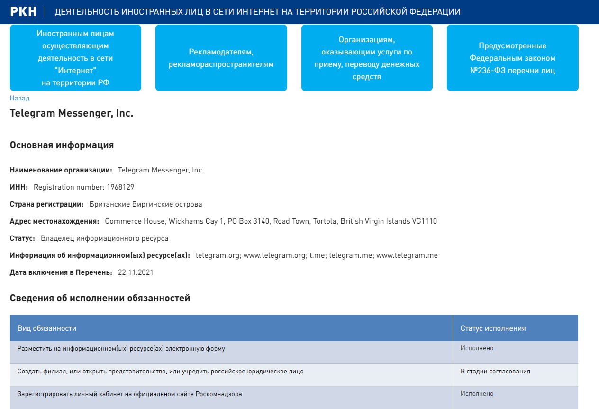Screen dimensions: 599x417
Task: Click the 'Страна регистрации:' label
Action: click(47, 204)
